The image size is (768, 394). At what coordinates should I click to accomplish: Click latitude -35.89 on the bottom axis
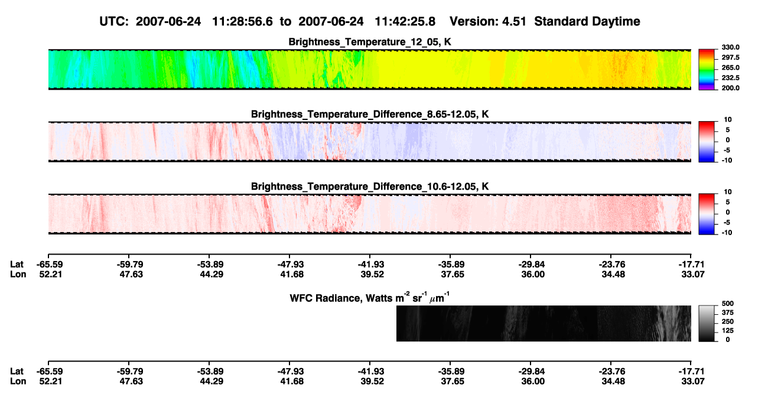(x=451, y=371)
